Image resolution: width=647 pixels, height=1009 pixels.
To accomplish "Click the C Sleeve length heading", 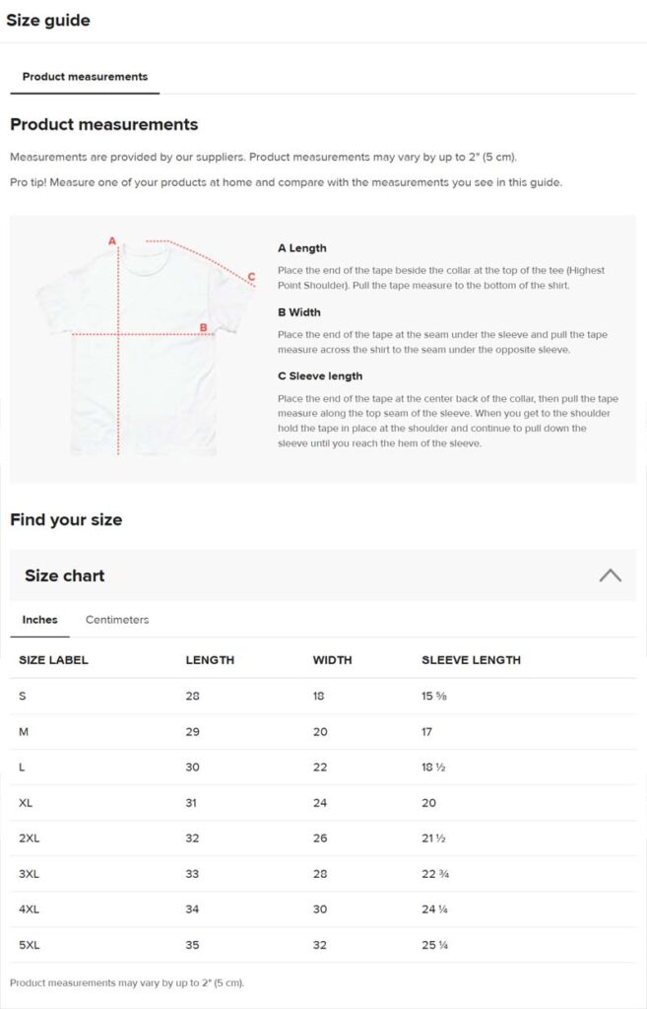I will tap(320, 375).
